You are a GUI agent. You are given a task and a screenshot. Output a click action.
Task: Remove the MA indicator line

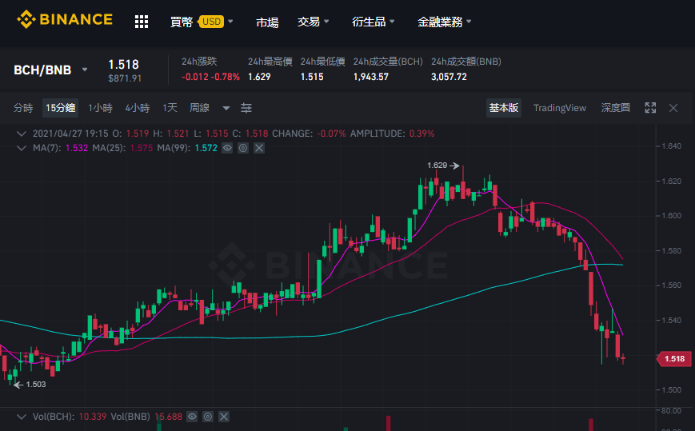(259, 148)
